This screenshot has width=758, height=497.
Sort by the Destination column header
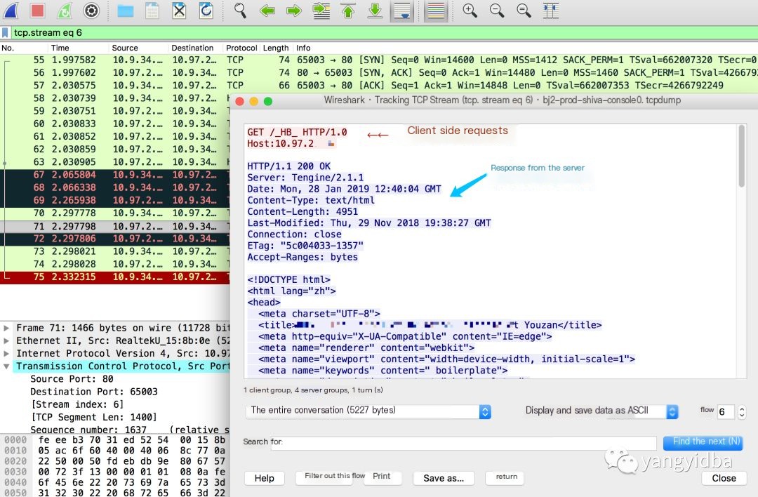[192, 48]
